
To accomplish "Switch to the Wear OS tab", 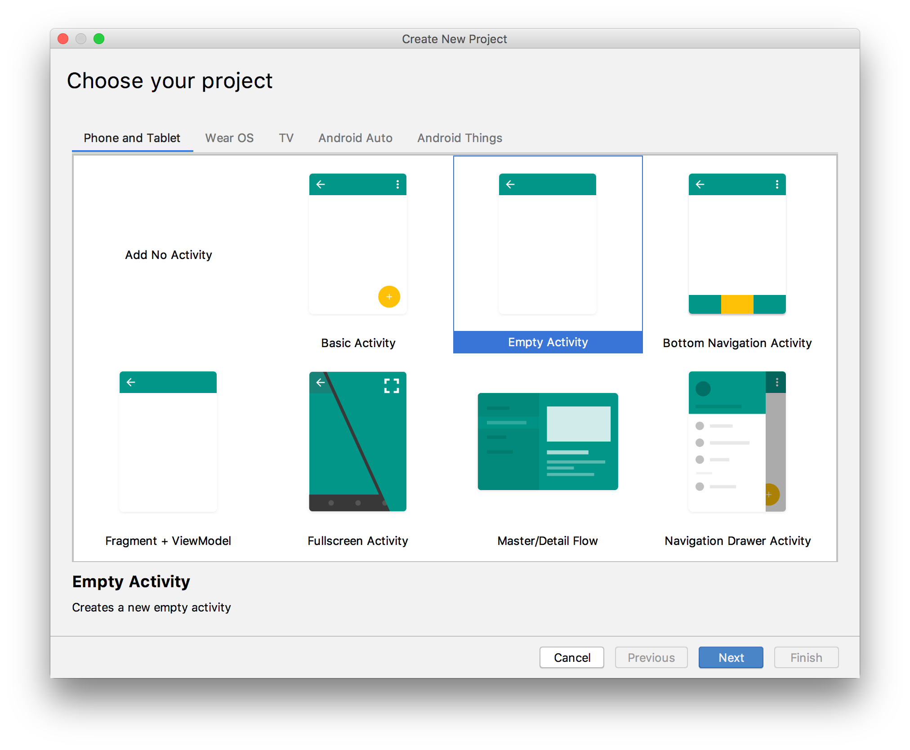I will coord(229,138).
